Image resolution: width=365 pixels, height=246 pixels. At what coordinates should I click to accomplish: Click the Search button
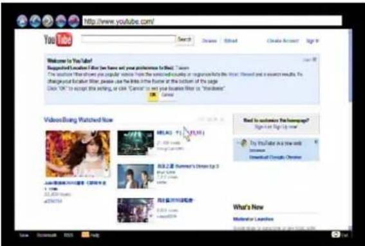pos(185,39)
